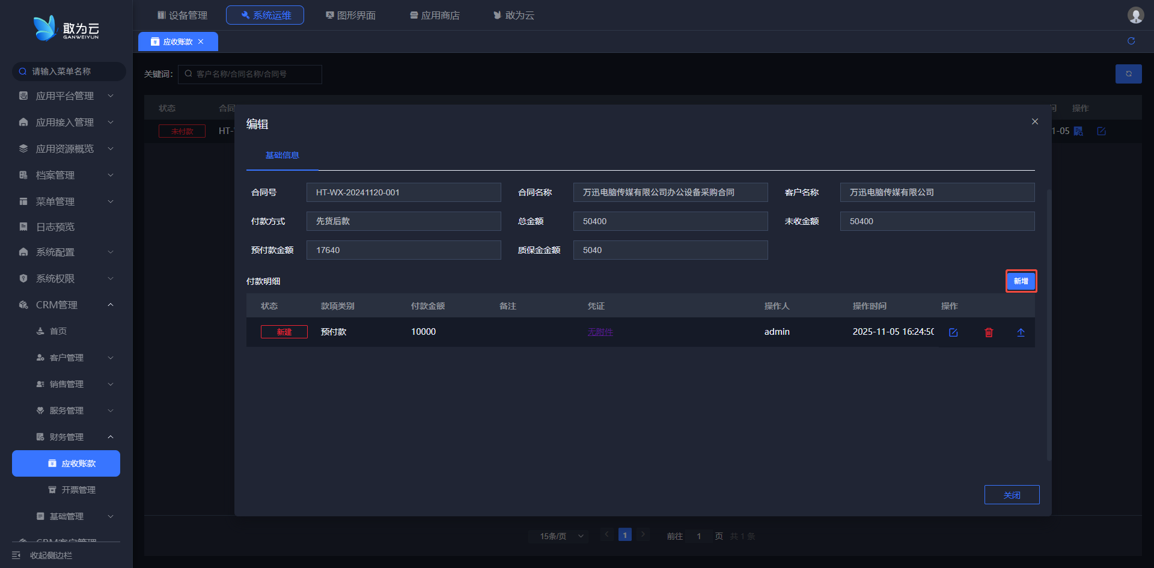Screen dimensions: 1154x568
Task: Click the upload arrow icon in payment row
Action: click(1021, 332)
